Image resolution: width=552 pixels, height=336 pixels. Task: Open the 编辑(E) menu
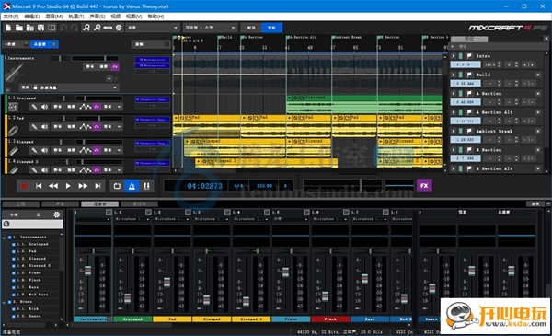pyautogui.click(x=31, y=17)
